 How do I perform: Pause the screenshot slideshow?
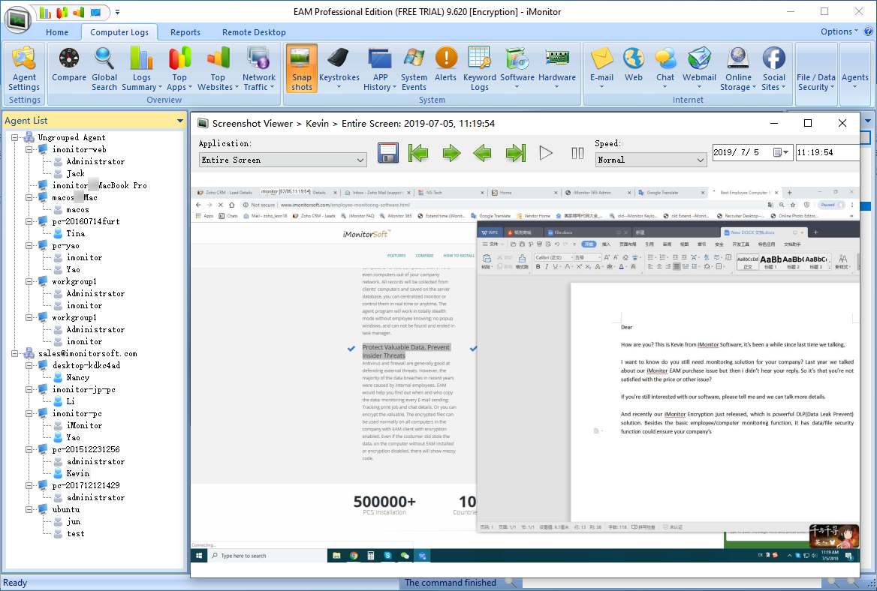577,153
